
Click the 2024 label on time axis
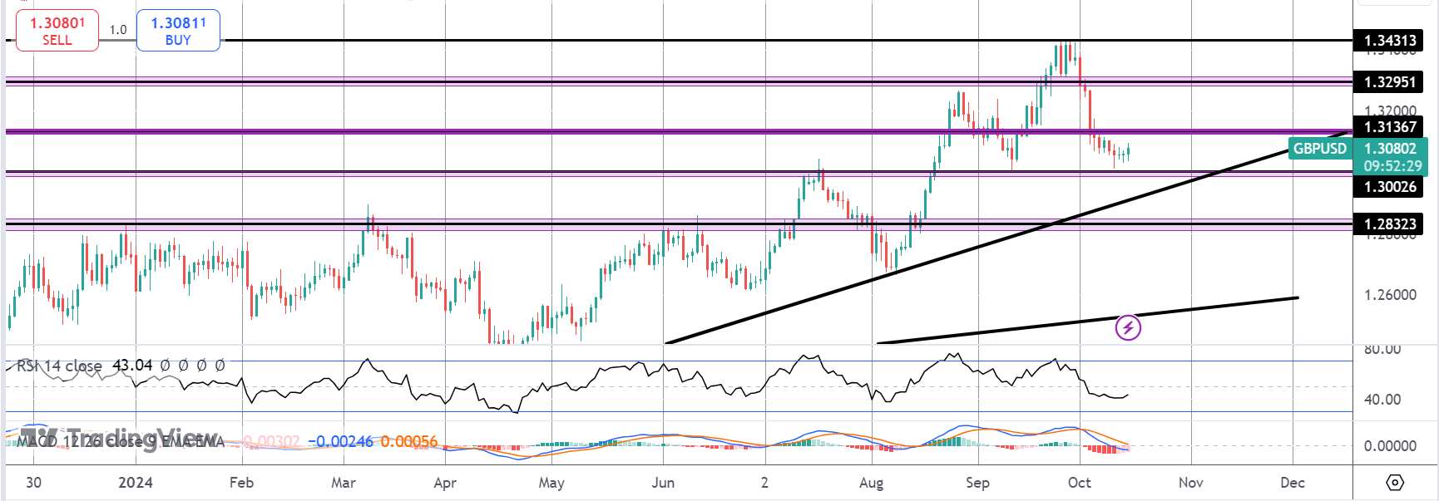(136, 483)
